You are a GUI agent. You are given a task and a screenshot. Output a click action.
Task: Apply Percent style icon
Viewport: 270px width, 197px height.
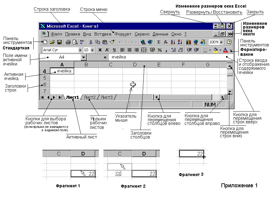[160, 50]
